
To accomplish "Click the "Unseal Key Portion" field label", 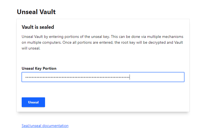I will tap(39, 68).
